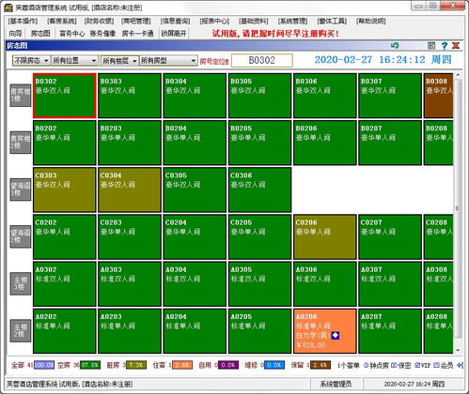Select the selected room tile B0302
Image resolution: width=469 pixels, height=394 pixels.
click(64, 96)
